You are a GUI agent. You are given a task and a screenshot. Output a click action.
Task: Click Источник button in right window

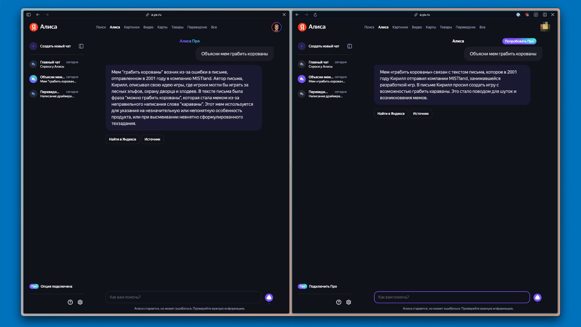(x=421, y=114)
